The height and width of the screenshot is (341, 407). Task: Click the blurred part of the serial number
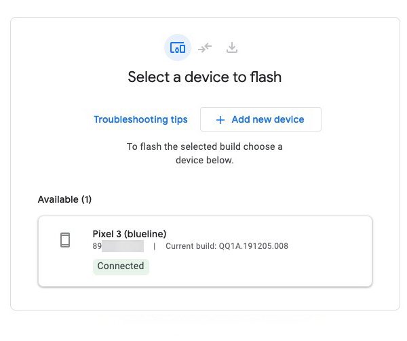(x=123, y=246)
